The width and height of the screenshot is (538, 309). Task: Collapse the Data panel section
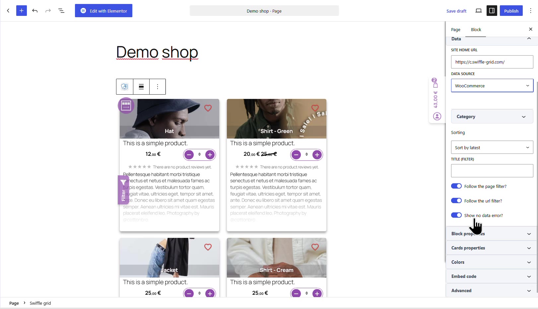(491, 39)
